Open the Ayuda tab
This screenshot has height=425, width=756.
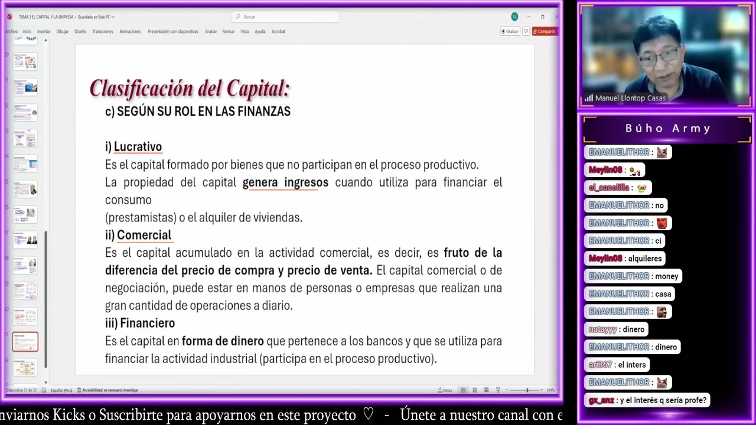pos(260,31)
